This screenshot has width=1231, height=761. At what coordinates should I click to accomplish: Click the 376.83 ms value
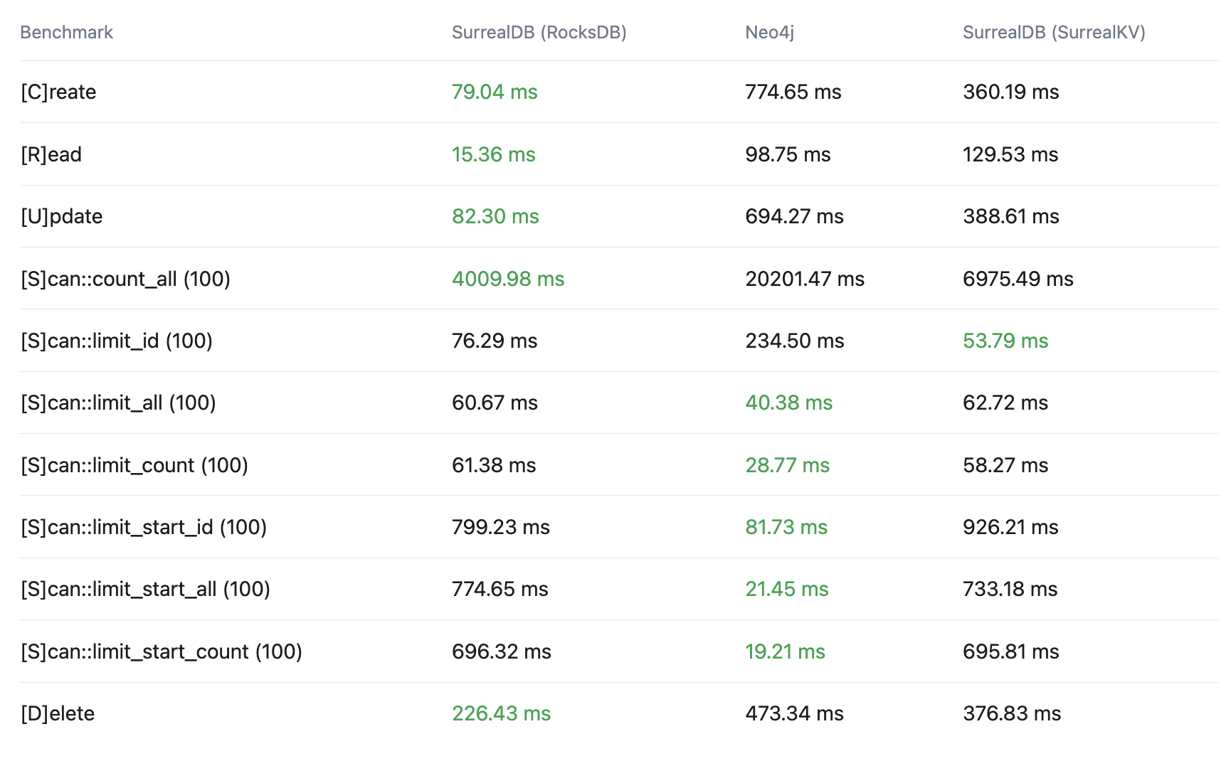click(1012, 713)
